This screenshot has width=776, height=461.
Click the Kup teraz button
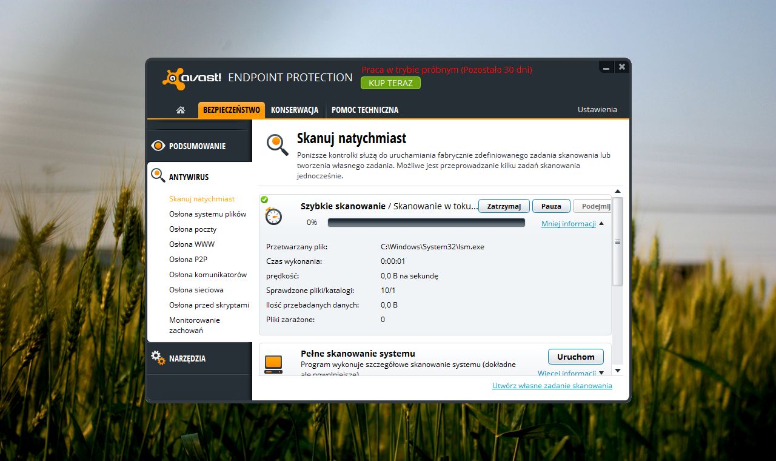[390, 83]
